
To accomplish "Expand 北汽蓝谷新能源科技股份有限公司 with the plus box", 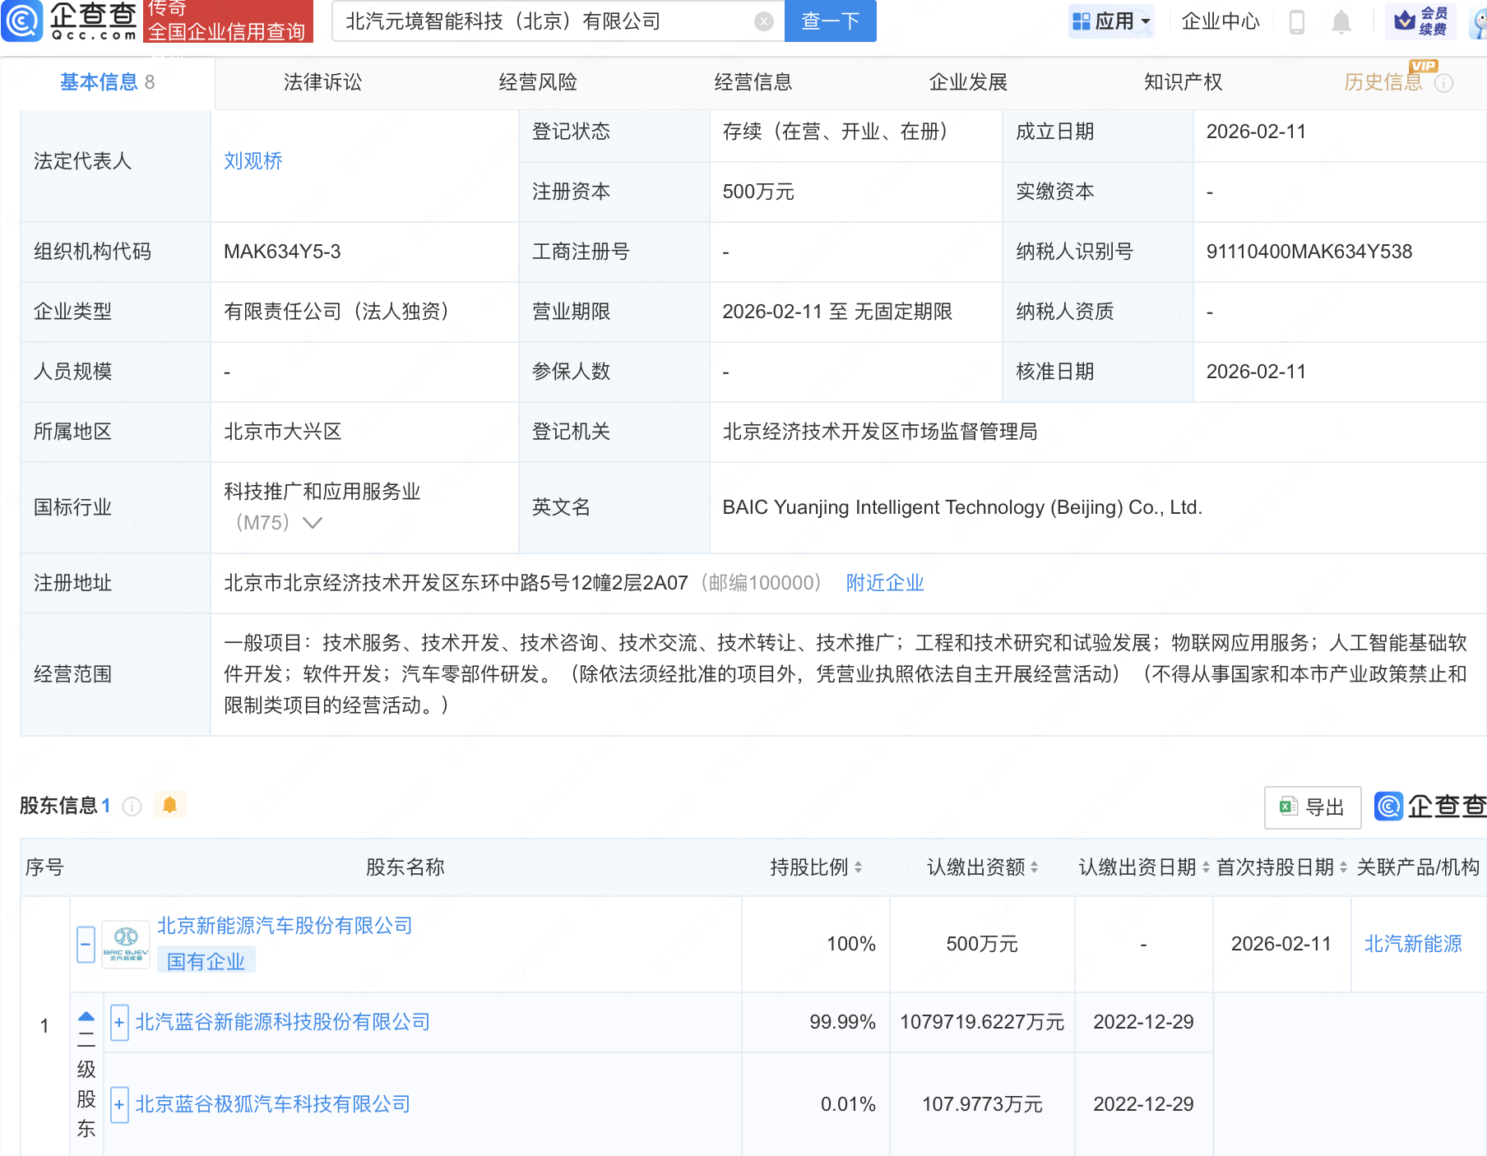I will pos(118,1022).
